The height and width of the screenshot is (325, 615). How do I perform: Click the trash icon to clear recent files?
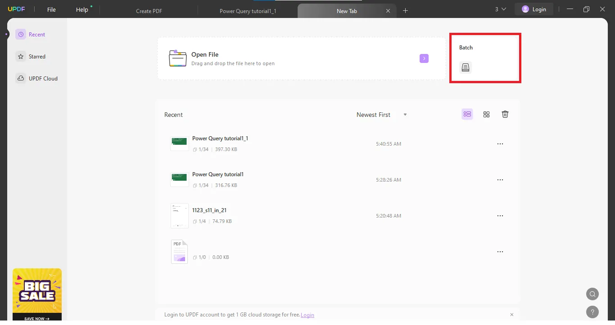[x=505, y=114]
